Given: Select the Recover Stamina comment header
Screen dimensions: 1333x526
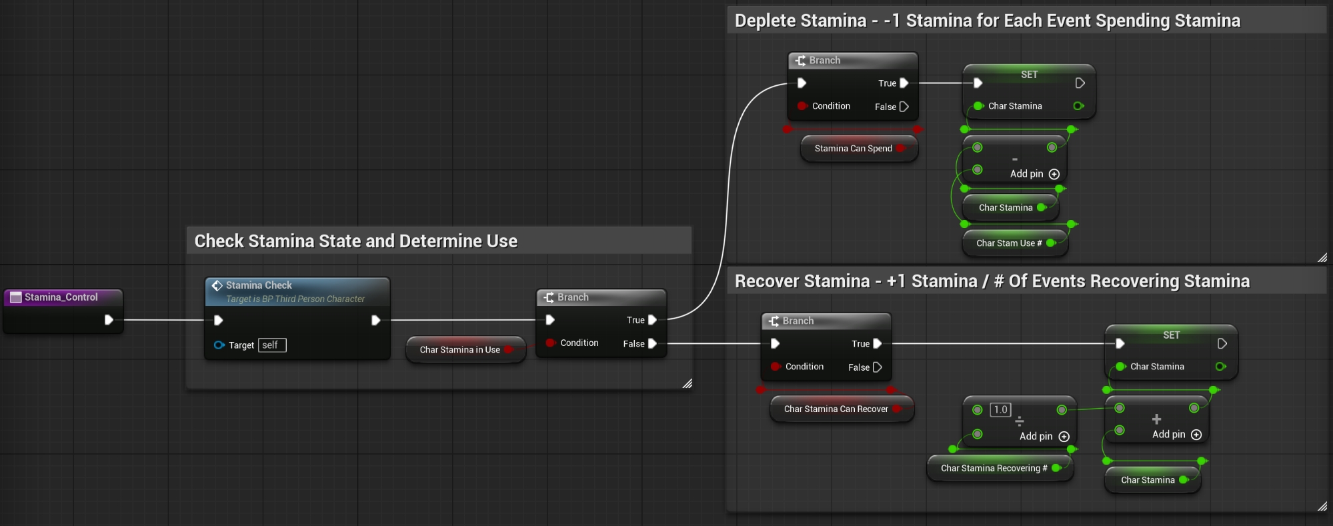Looking at the screenshot, I should coord(992,281).
